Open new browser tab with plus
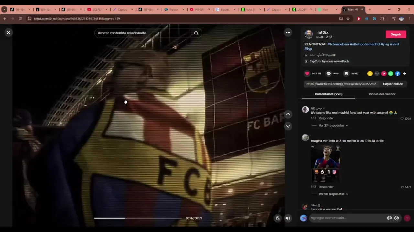Image resolution: width=414 pixels, height=232 pixels. [x=370, y=9]
